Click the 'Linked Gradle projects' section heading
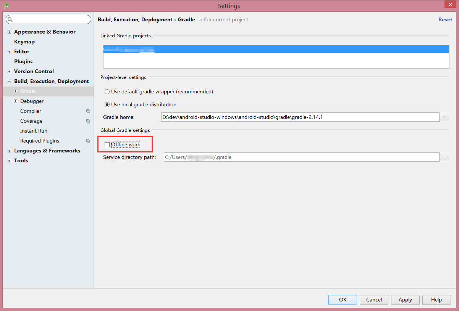459x311 pixels. click(x=126, y=36)
